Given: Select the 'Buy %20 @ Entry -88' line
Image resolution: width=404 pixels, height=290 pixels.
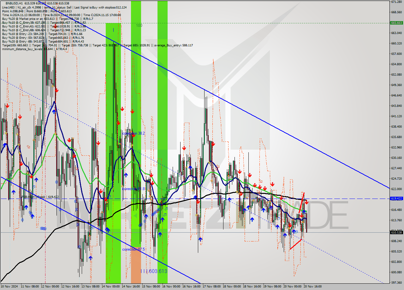Looking at the screenshot, I should [43, 41].
